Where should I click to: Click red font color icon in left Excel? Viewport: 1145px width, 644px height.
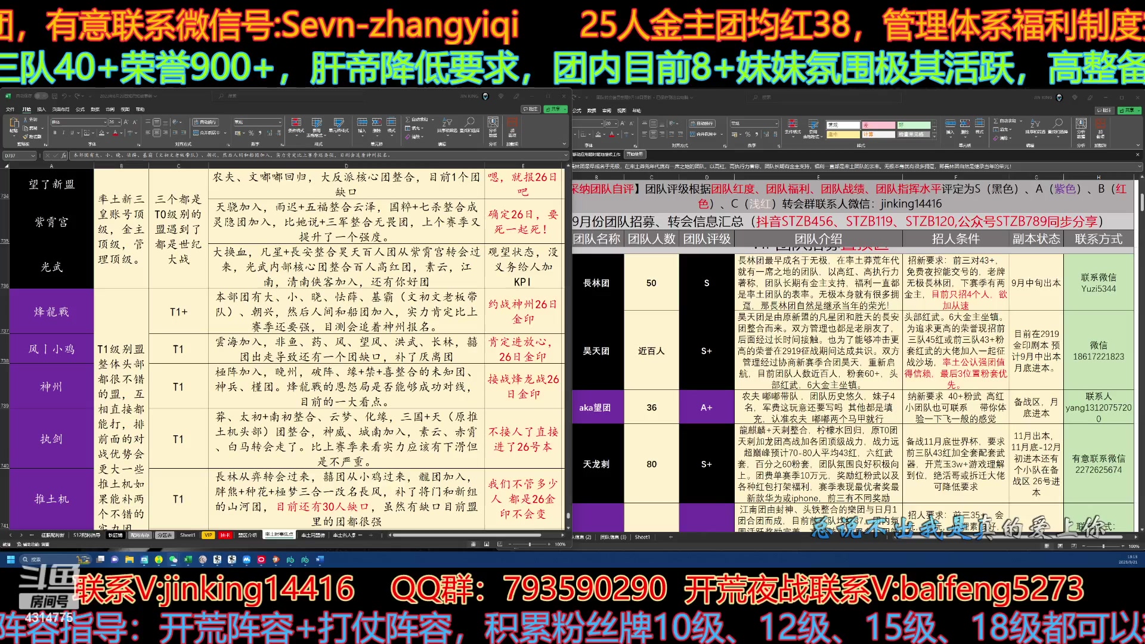coord(115,133)
